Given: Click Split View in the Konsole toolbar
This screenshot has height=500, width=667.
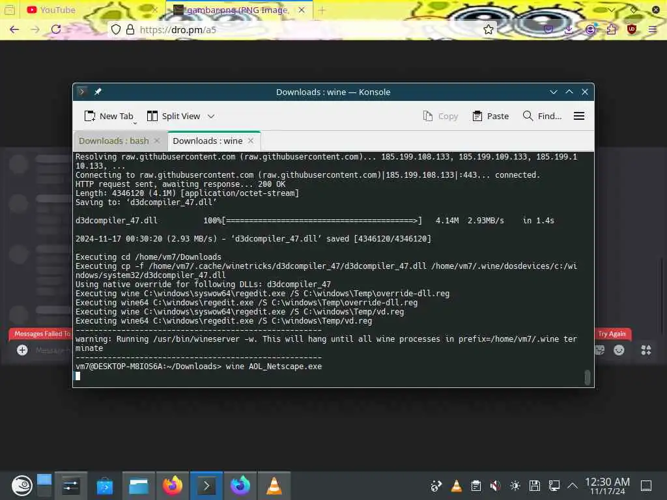Looking at the screenshot, I should point(173,116).
